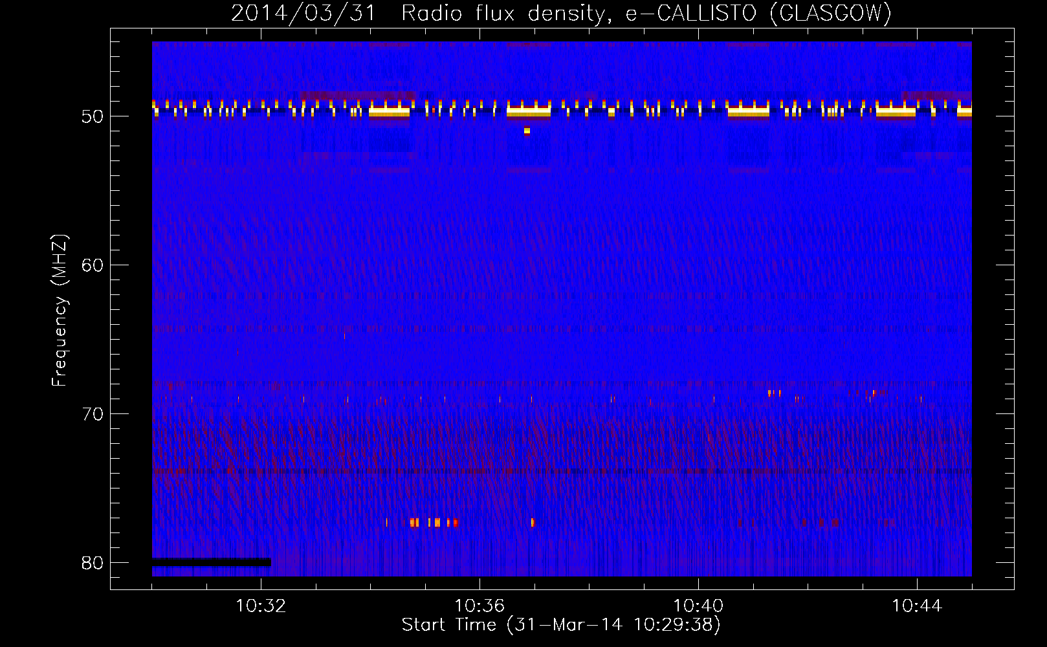Click the black bar near 80 MHz
This screenshot has height=647, width=1047.
(212, 562)
